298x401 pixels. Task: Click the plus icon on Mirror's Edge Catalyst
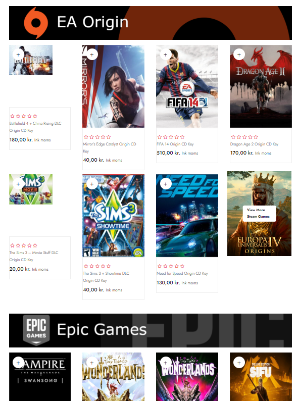pos(92,55)
